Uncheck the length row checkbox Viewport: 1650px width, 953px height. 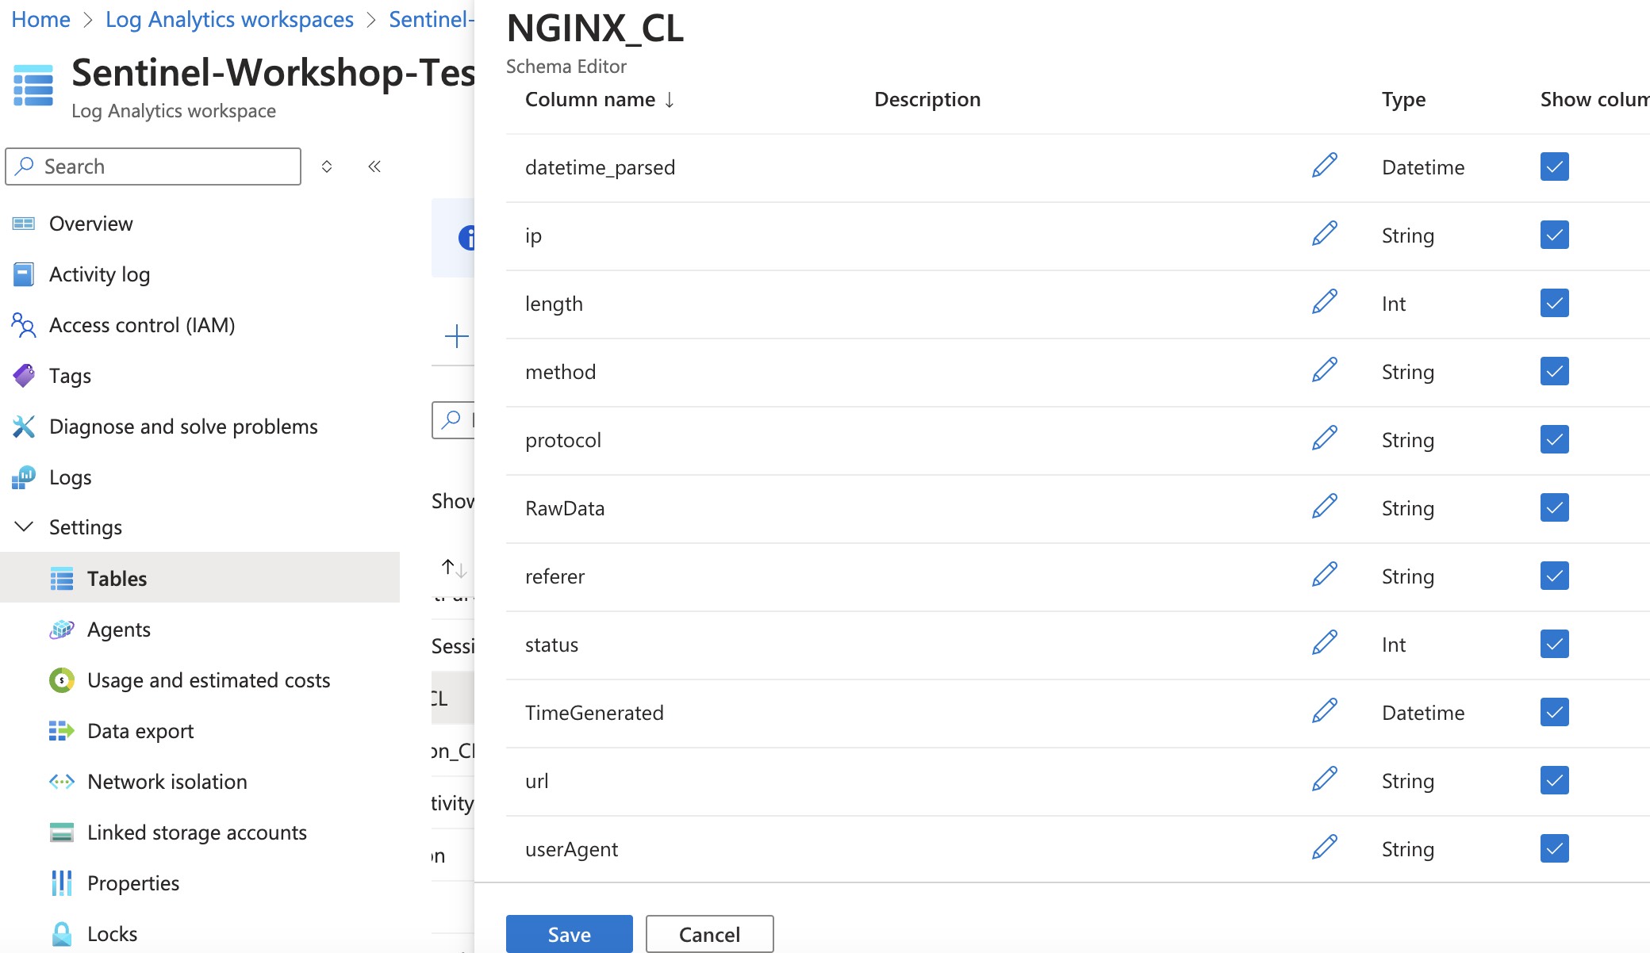[x=1555, y=303]
